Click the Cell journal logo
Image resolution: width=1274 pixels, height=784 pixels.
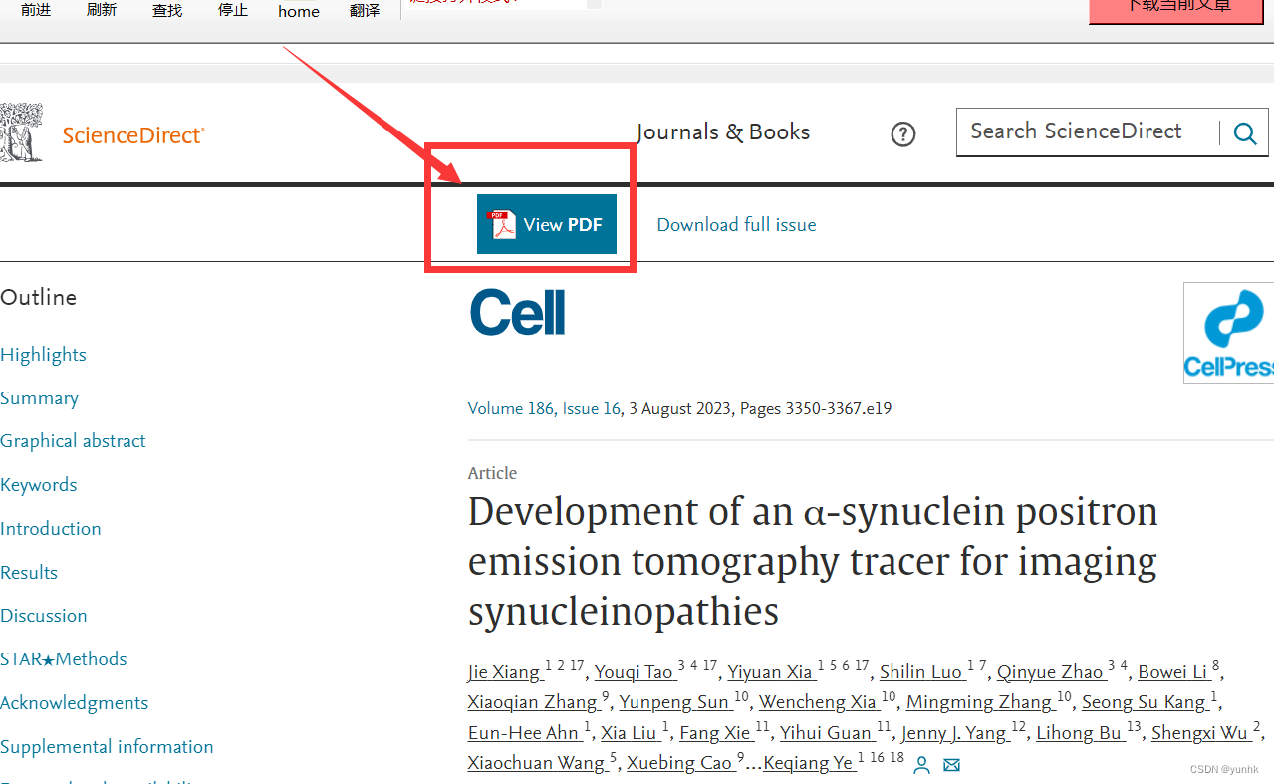518,312
